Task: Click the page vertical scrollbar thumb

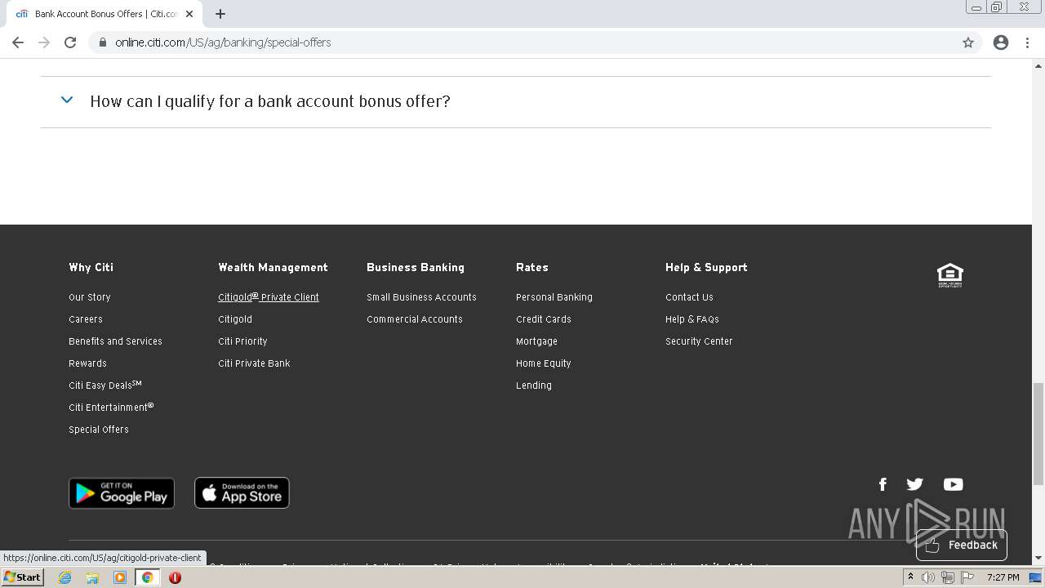Action: pyautogui.click(x=1038, y=433)
